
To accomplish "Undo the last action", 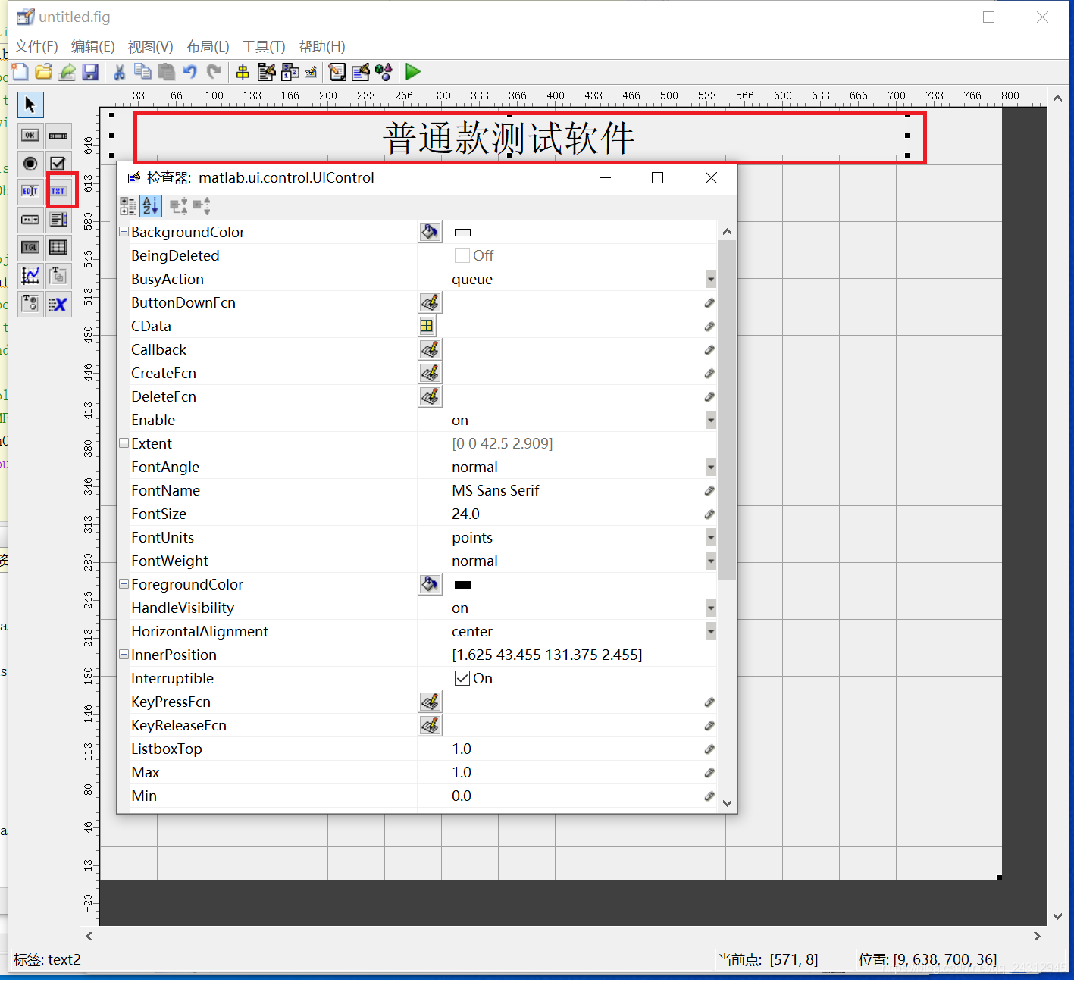I will pyautogui.click(x=190, y=72).
